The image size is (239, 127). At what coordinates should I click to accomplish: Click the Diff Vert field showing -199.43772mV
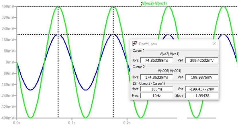coord(202,89)
